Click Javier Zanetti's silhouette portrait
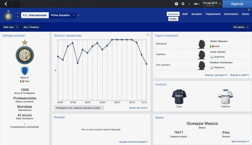The width and height of the screenshot is (252, 145). click(202, 55)
